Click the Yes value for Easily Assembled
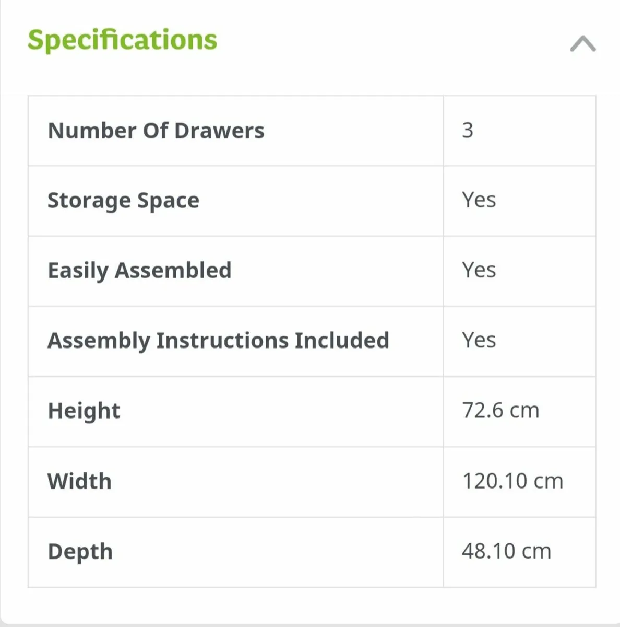620x627 pixels. [x=479, y=270]
